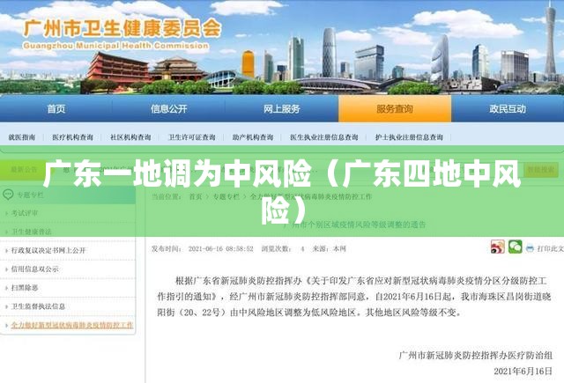Viewport: 564px width, 383px height.
Task: Click breadcrumb link 首页
Action: click(x=196, y=196)
